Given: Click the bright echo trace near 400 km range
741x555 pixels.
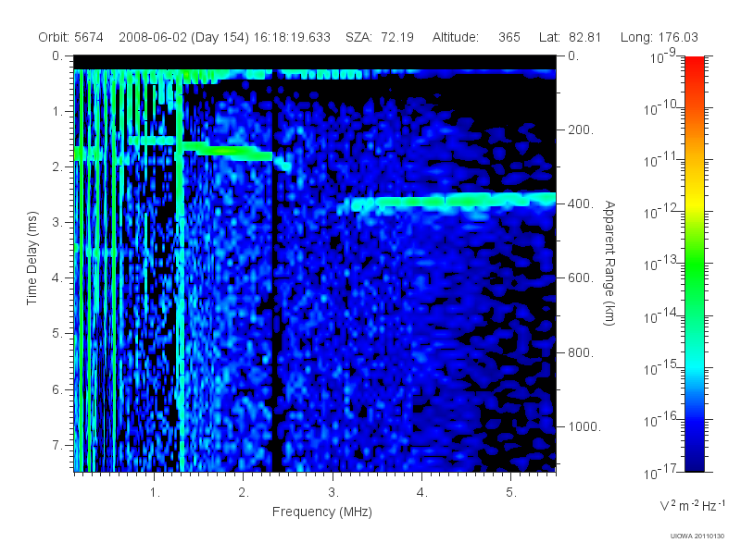Looking at the screenshot, I should click(446, 201).
